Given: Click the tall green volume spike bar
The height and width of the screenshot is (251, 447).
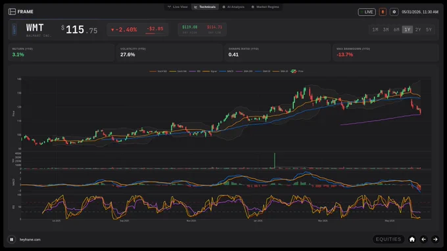Looking at the screenshot, I should tap(275, 161).
